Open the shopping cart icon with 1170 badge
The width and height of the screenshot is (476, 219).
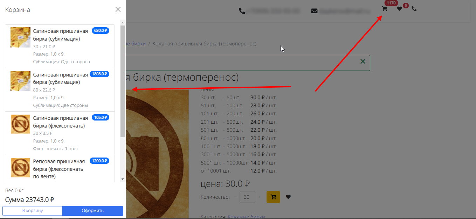(385, 9)
